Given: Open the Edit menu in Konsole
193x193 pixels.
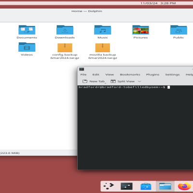Looking at the screenshot, I should click(96, 75).
